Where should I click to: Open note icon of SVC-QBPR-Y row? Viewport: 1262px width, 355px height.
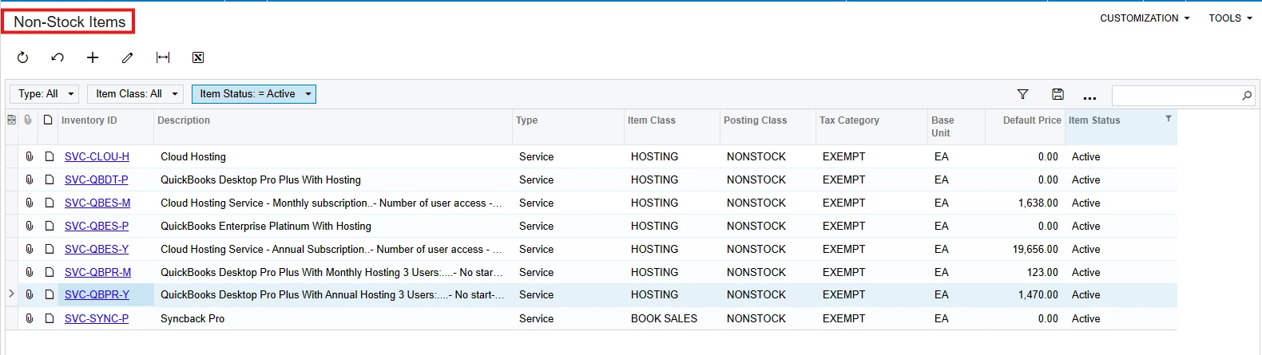coord(49,294)
